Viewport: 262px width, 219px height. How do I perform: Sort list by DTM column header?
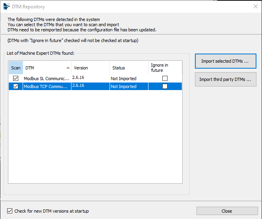(x=47, y=68)
